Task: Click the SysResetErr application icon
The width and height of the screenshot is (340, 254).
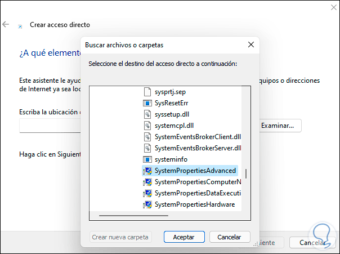Action: [148, 103]
